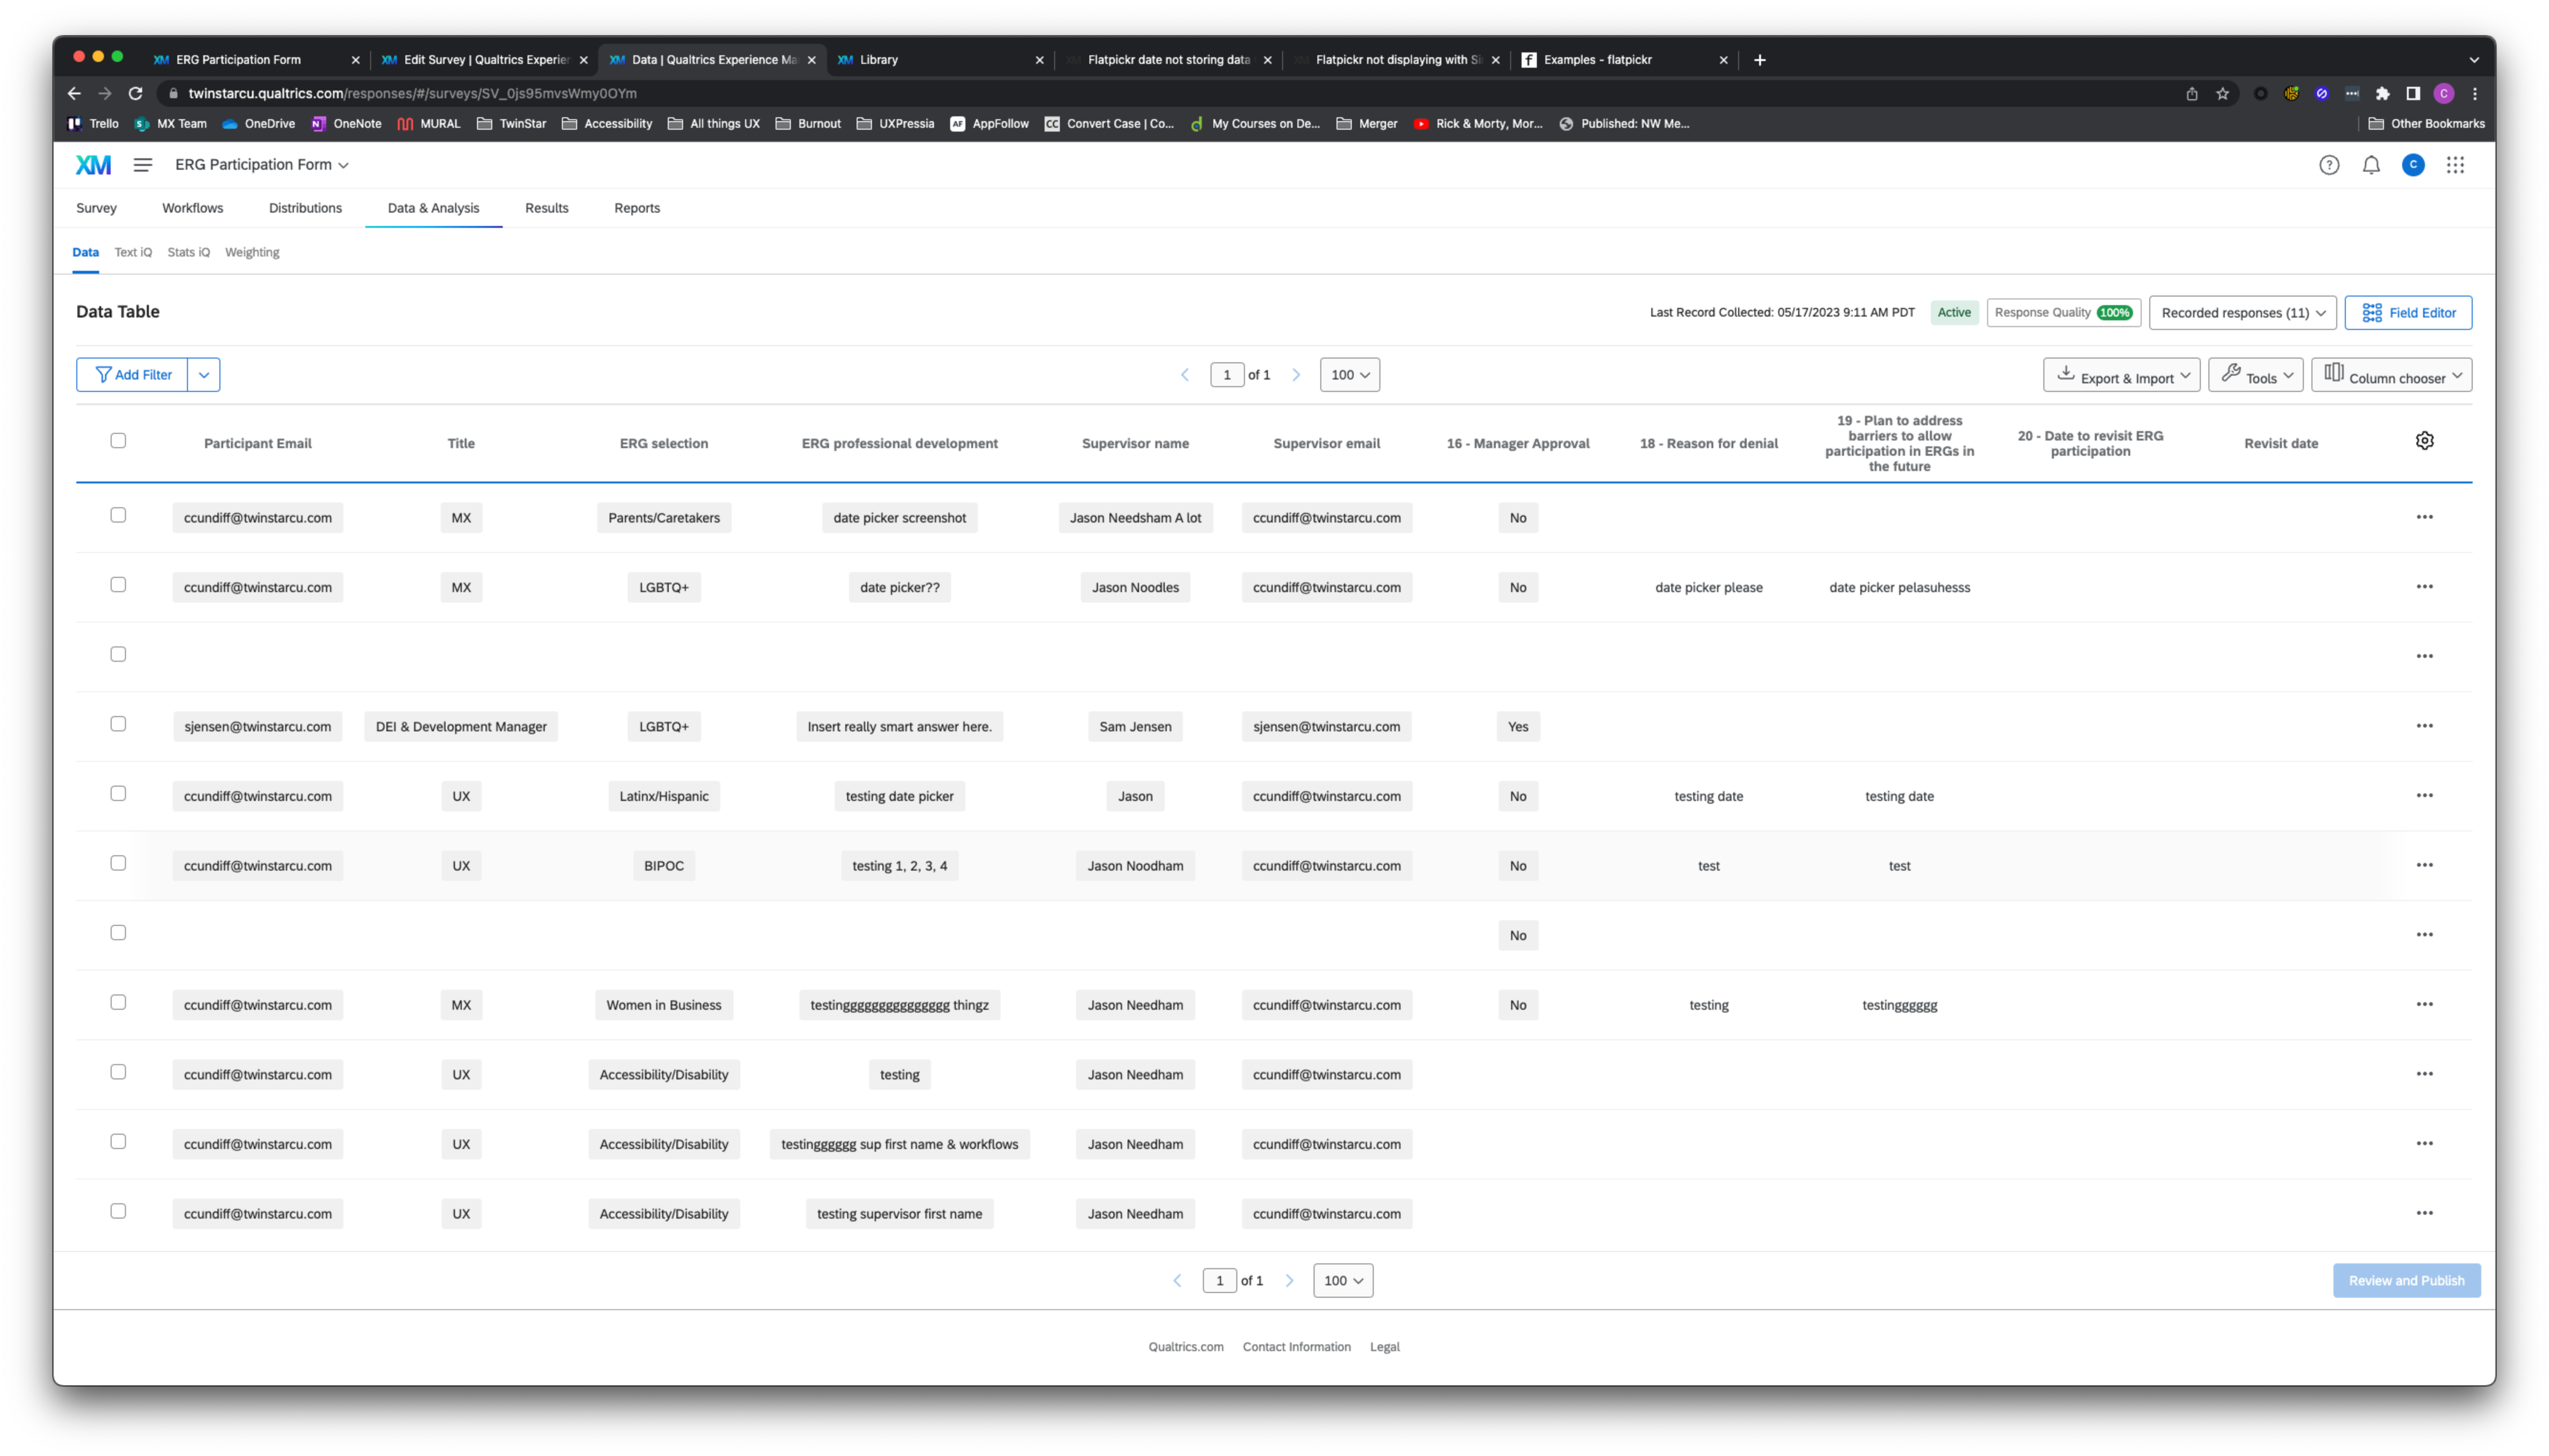2549x1456 pixels.
Task: Click Review and Publish button
Action: tap(2406, 1280)
